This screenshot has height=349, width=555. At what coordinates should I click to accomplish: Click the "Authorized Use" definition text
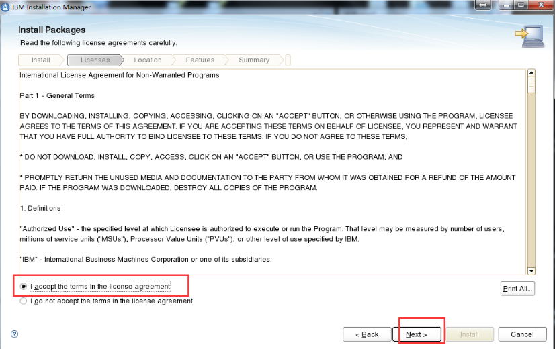(261, 234)
